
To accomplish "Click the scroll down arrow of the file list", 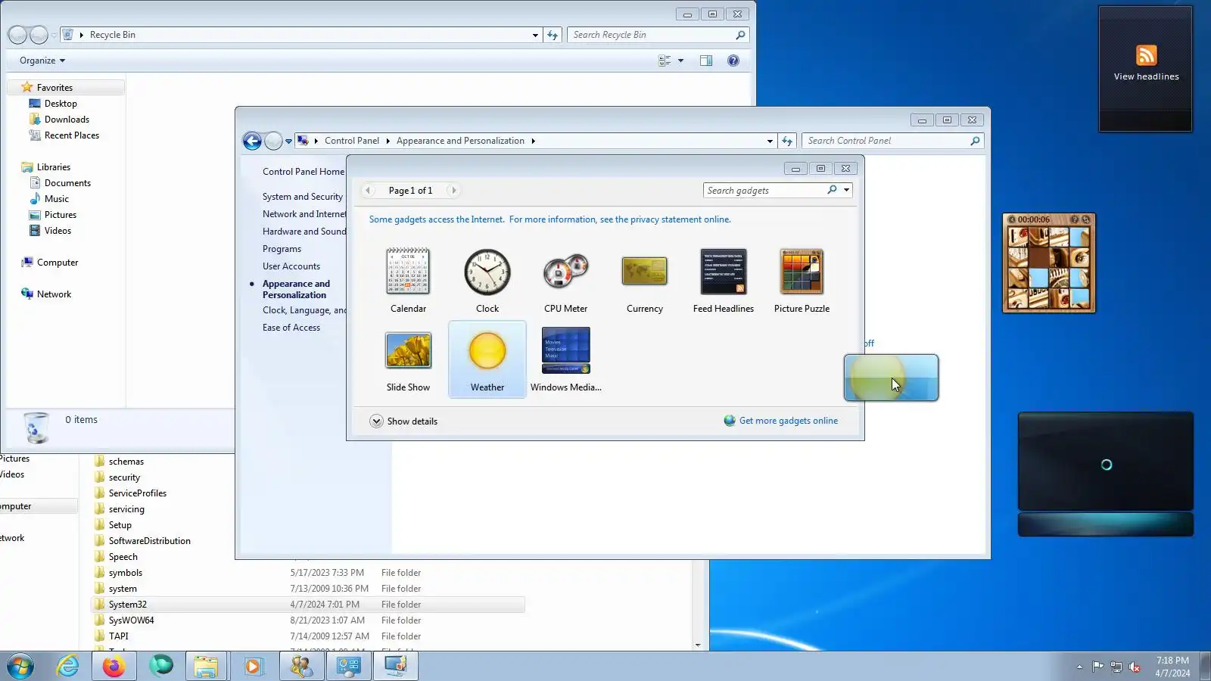I will (x=698, y=645).
